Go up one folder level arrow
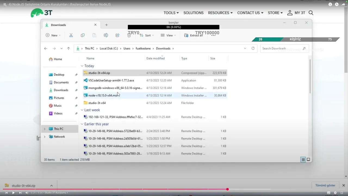Image resolution: width=348 pixels, height=196 pixels. click(69, 48)
